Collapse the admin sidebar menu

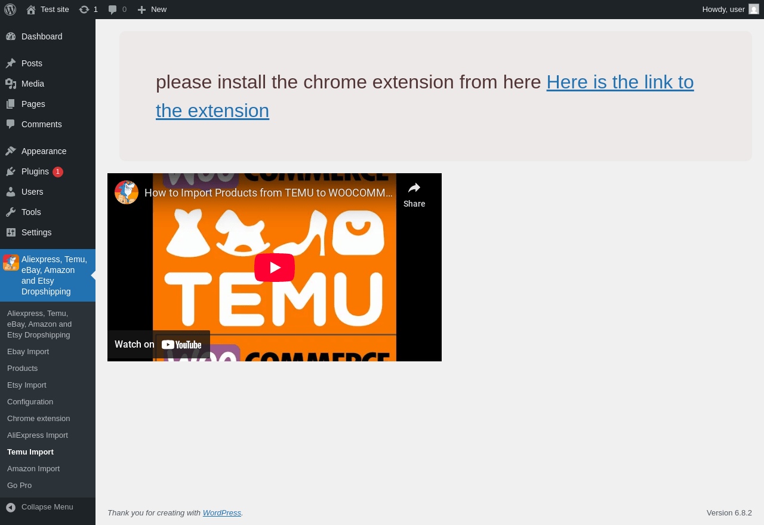[x=48, y=507]
